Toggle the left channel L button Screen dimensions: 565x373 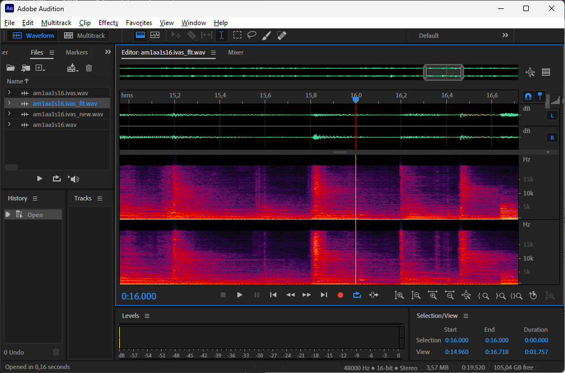click(552, 116)
